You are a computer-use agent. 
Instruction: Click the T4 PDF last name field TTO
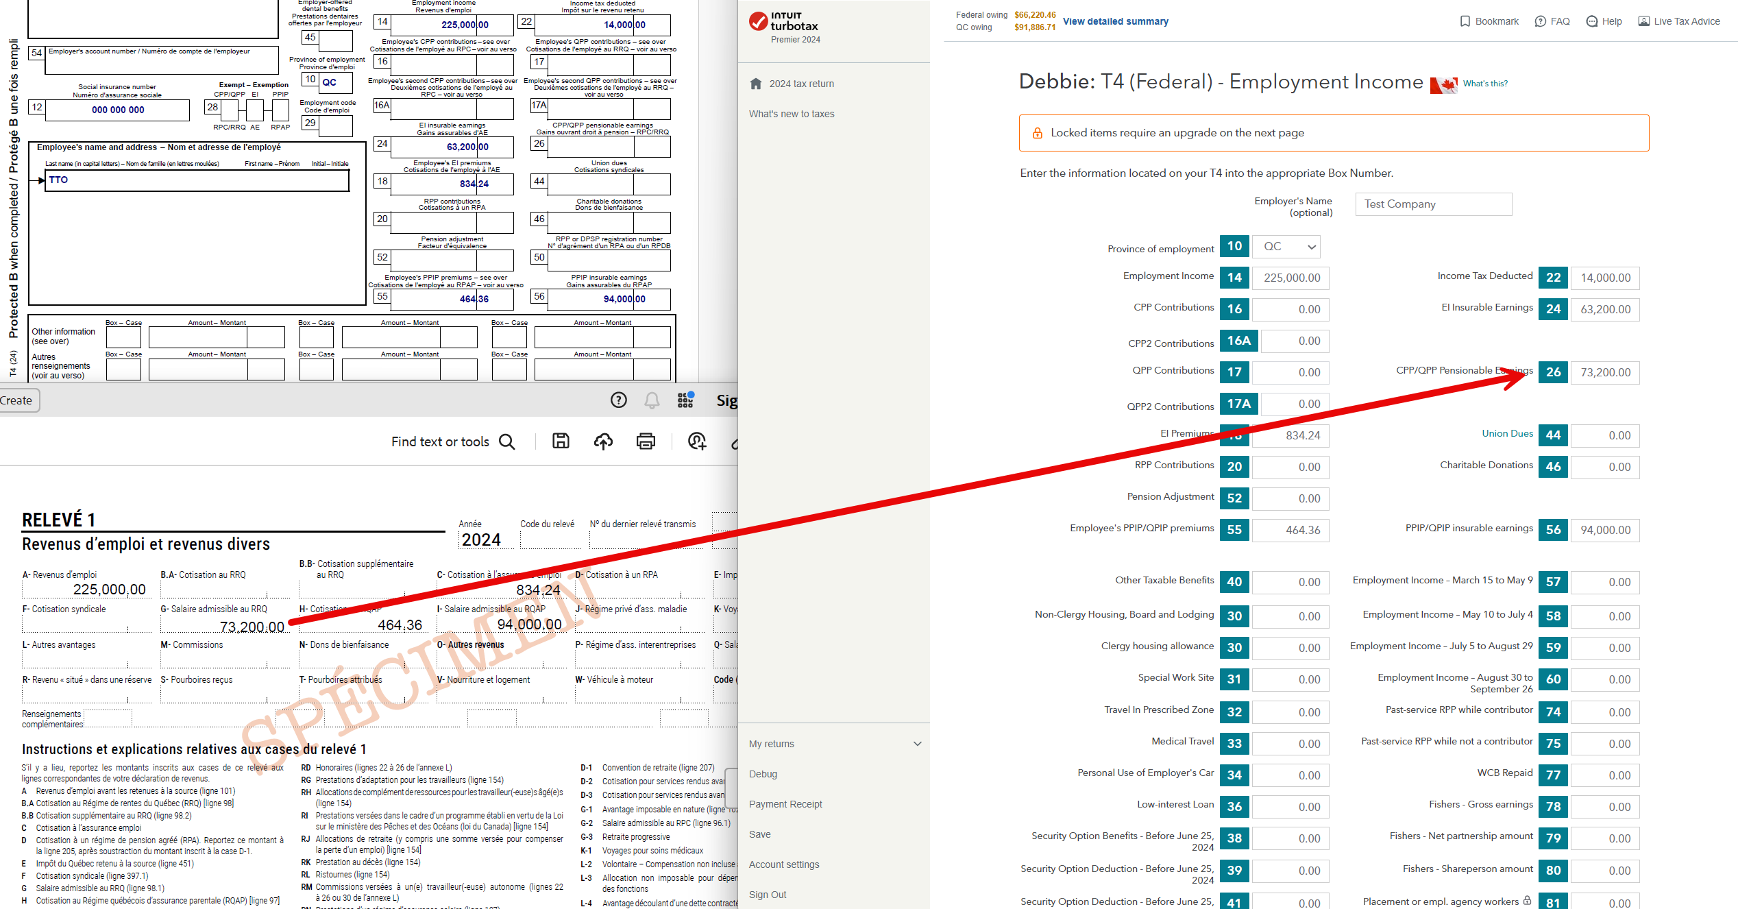pyautogui.click(x=197, y=180)
